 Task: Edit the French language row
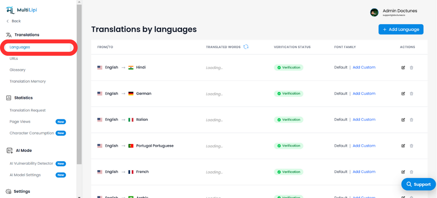[403, 172]
